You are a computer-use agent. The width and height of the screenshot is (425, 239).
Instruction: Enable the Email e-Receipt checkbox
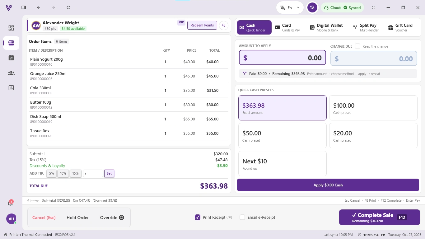coord(242,217)
